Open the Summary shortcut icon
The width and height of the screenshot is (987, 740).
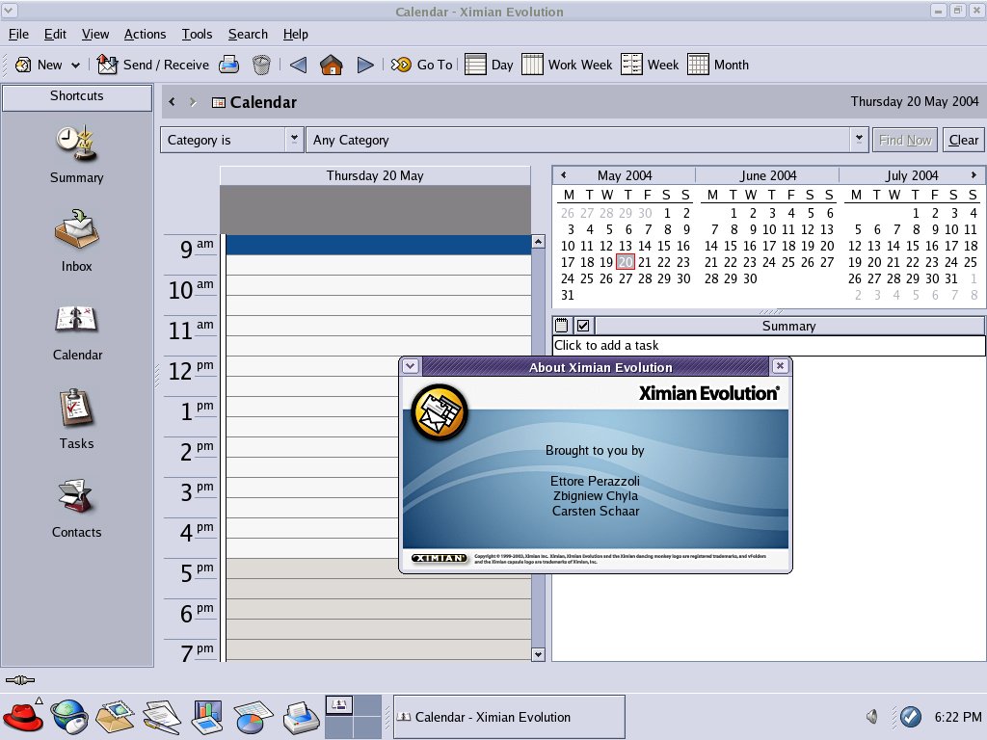(x=76, y=145)
